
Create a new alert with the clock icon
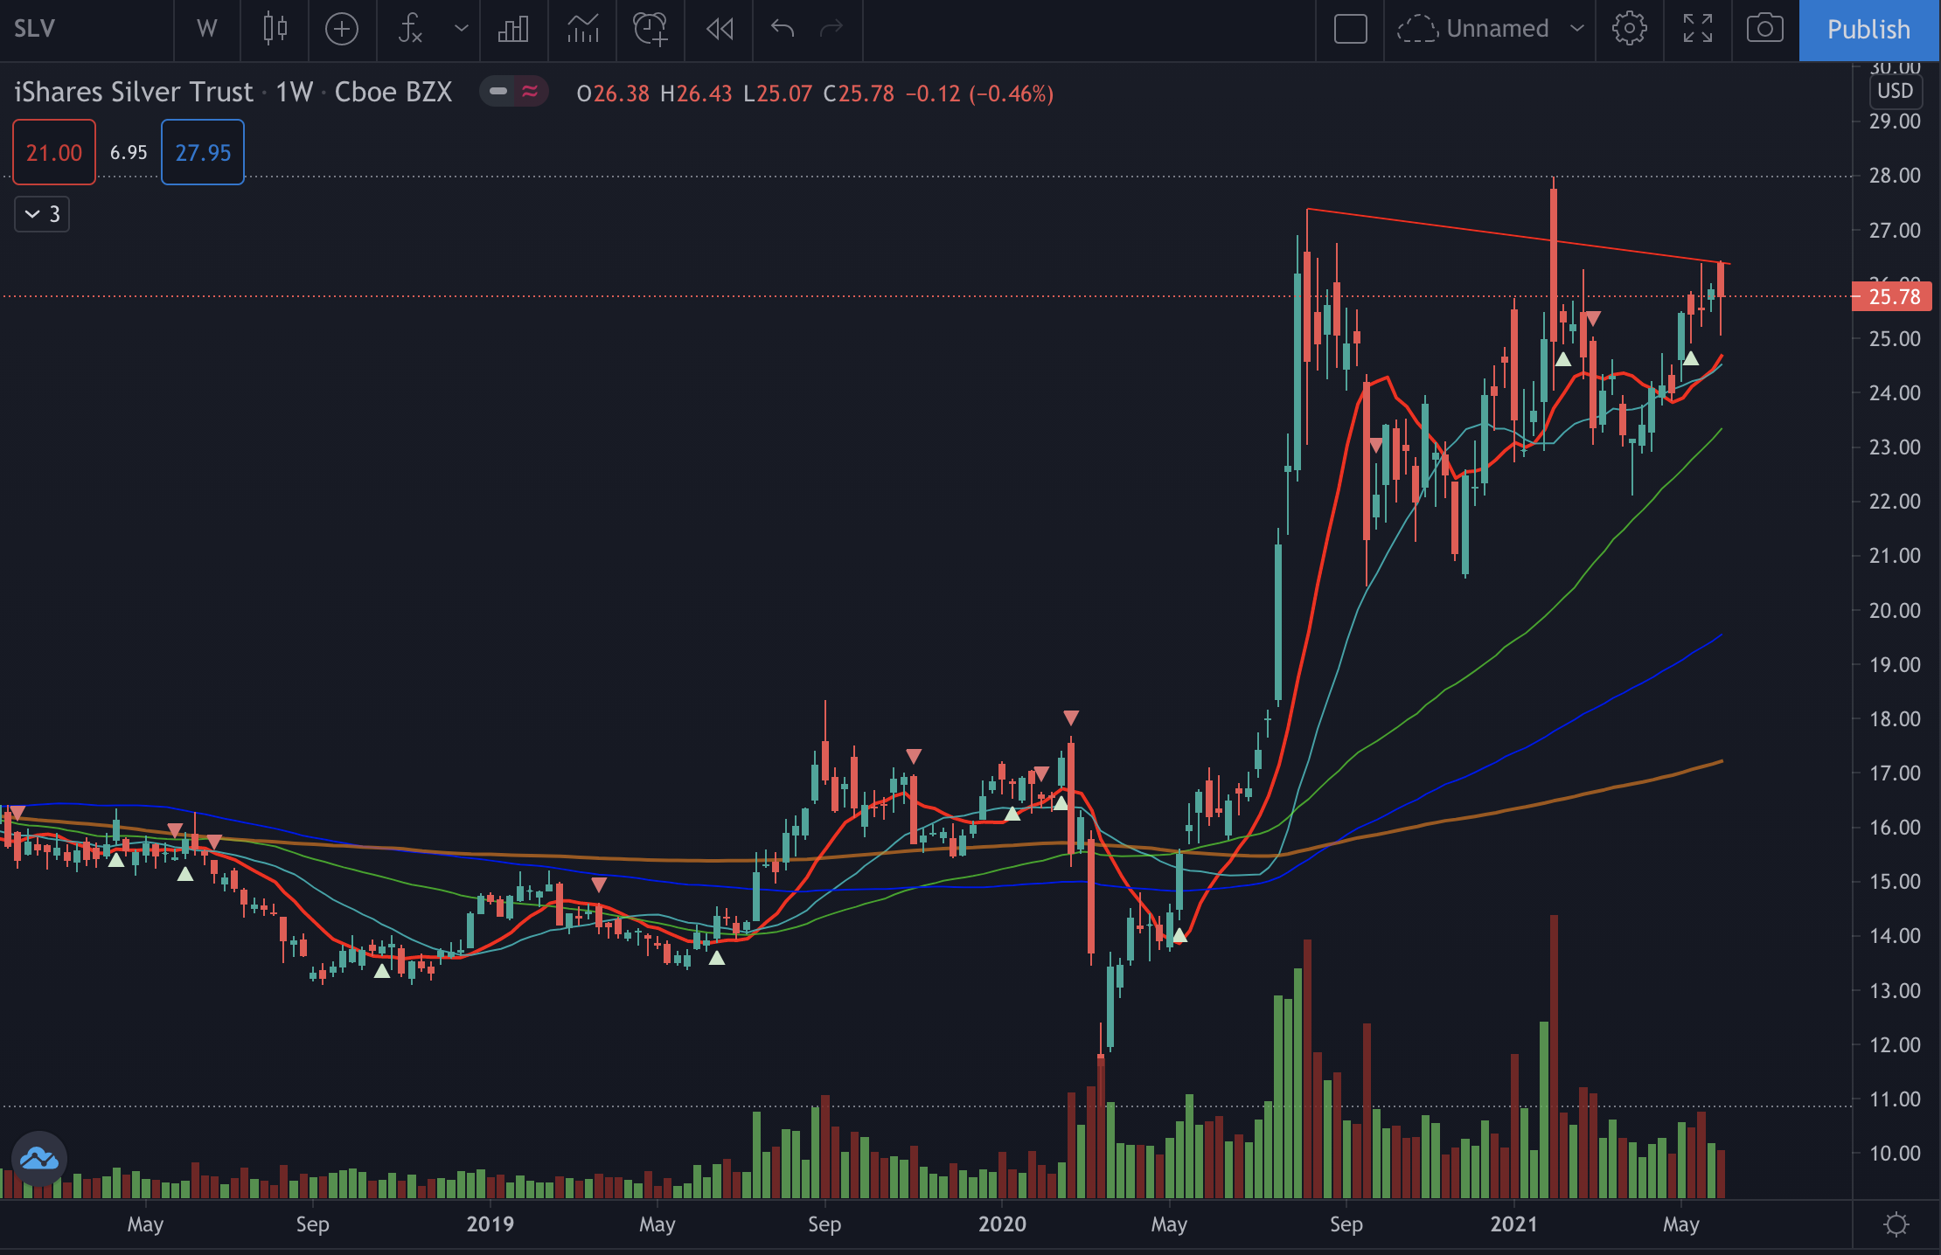coord(650,29)
